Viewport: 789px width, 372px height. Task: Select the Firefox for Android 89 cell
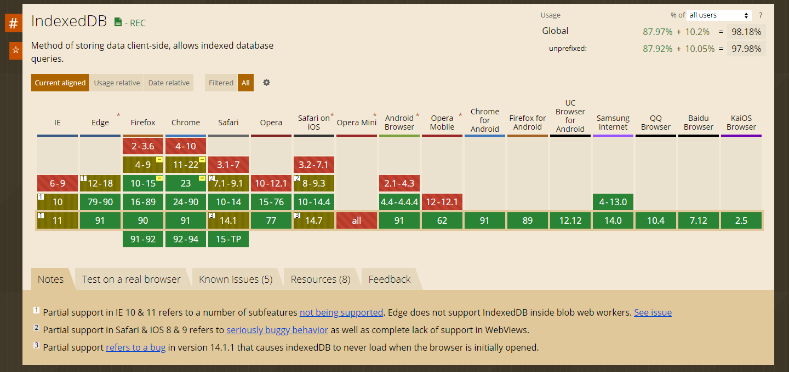pos(528,220)
